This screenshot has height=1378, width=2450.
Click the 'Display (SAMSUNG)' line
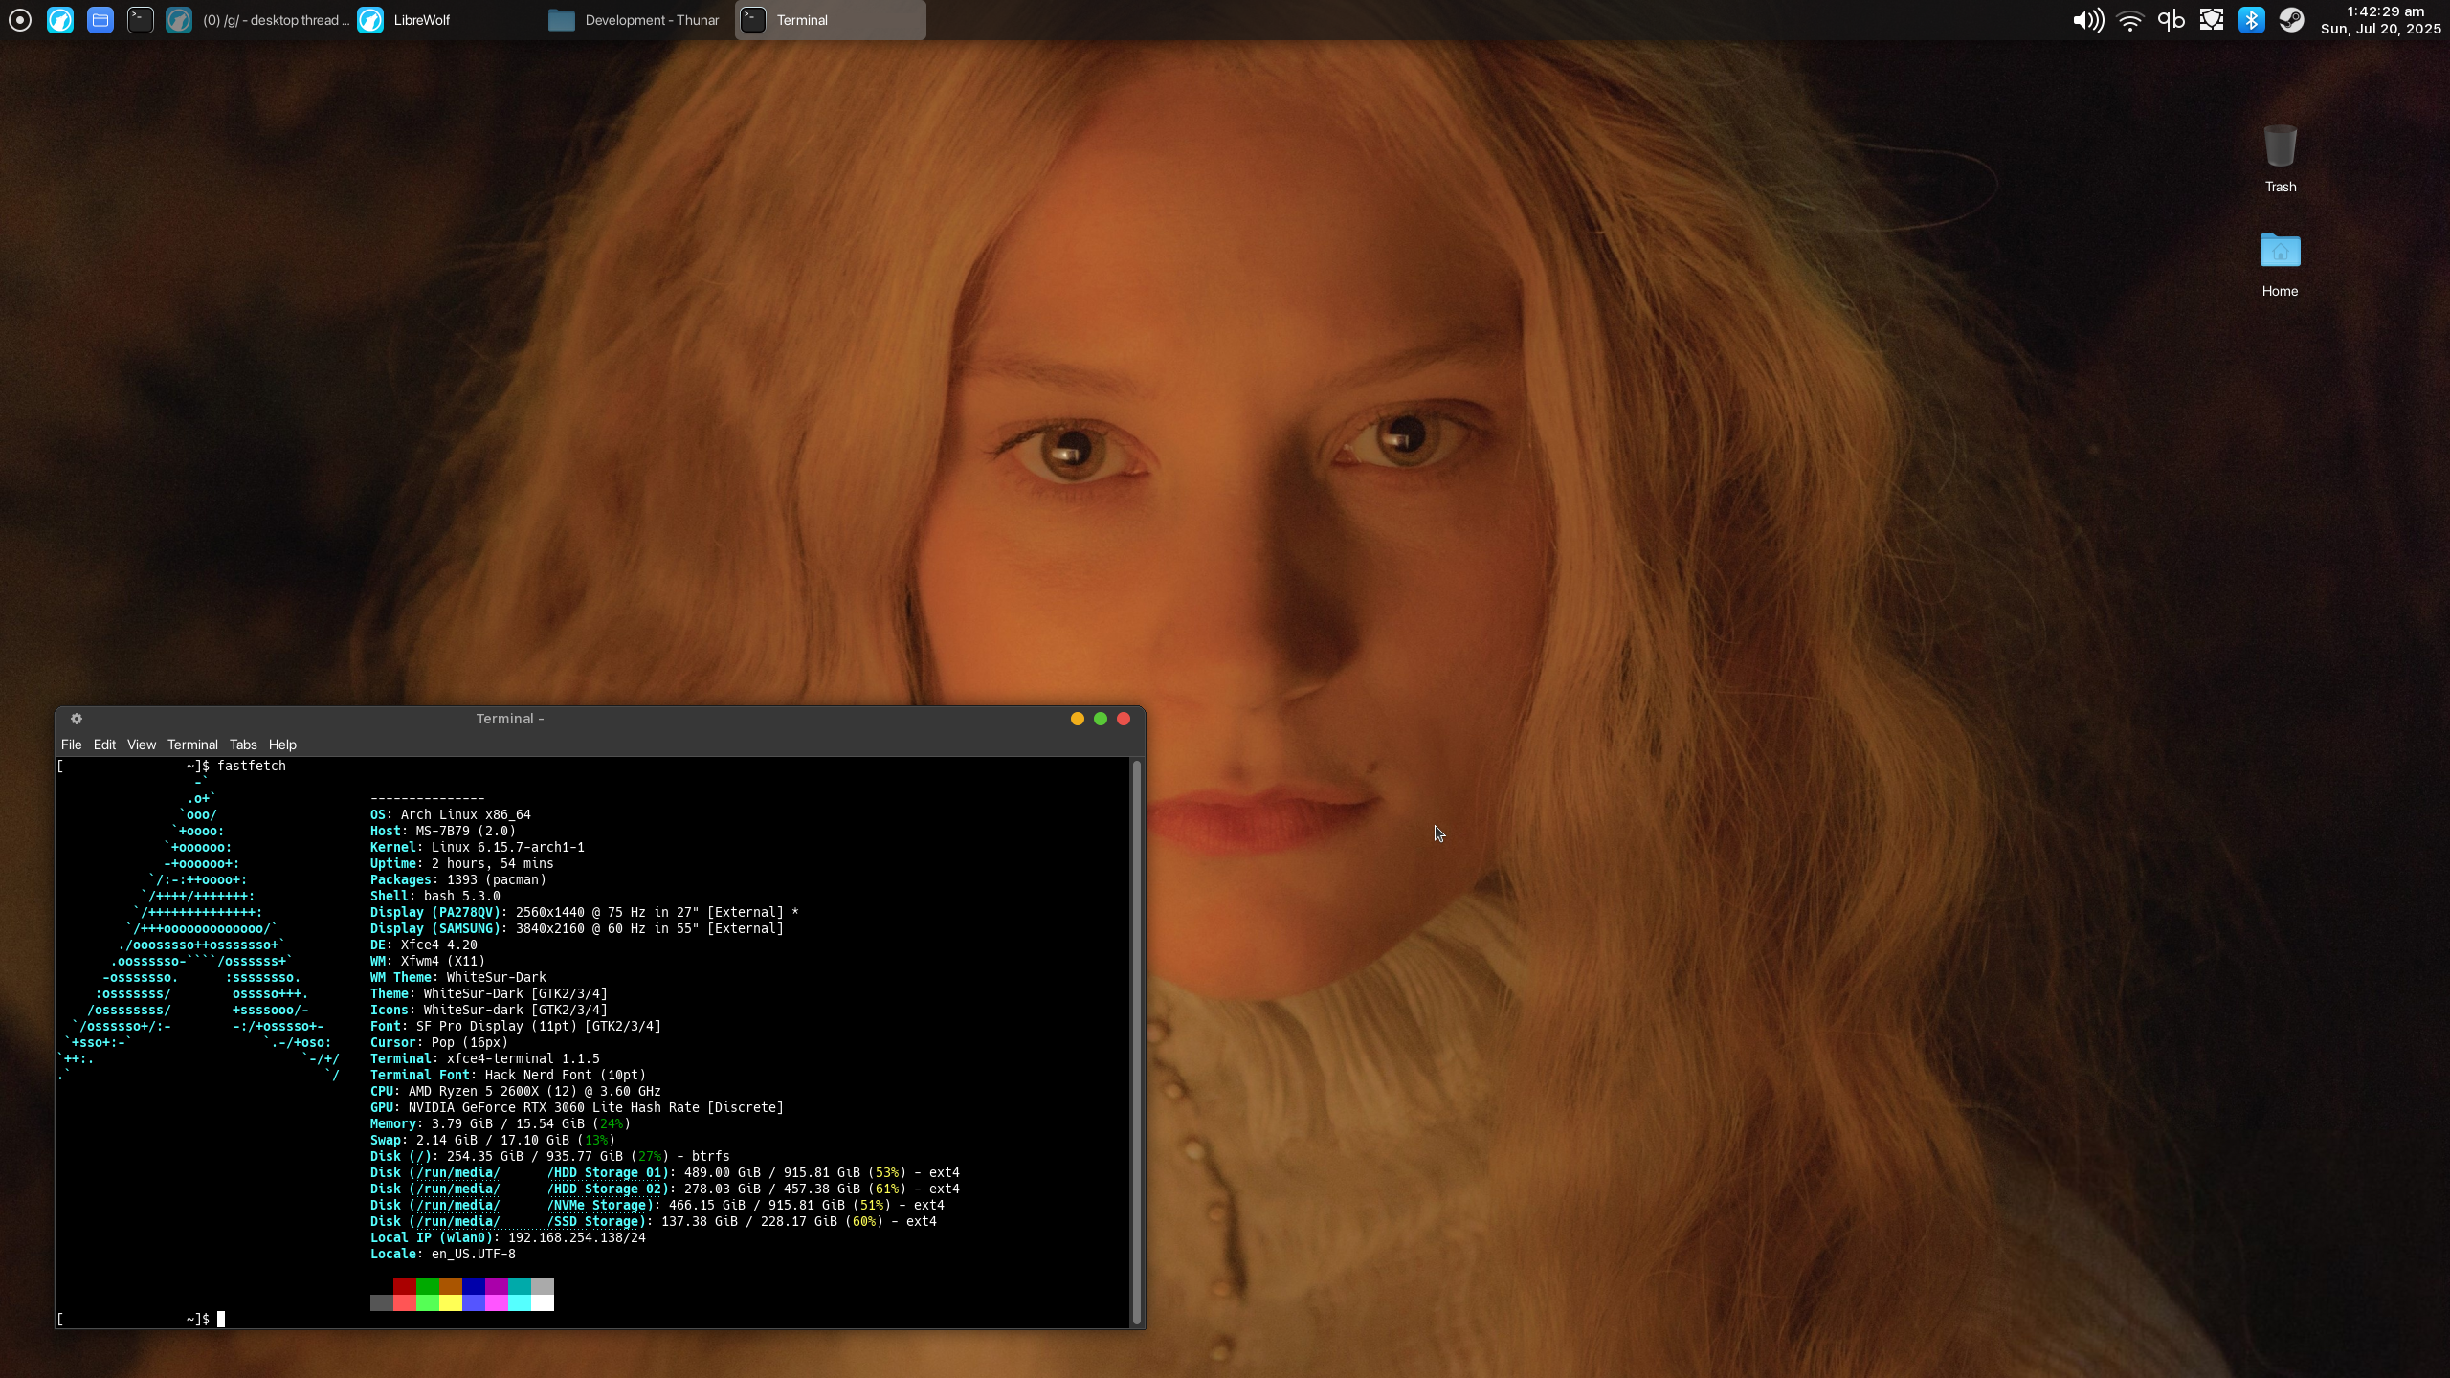click(x=577, y=928)
